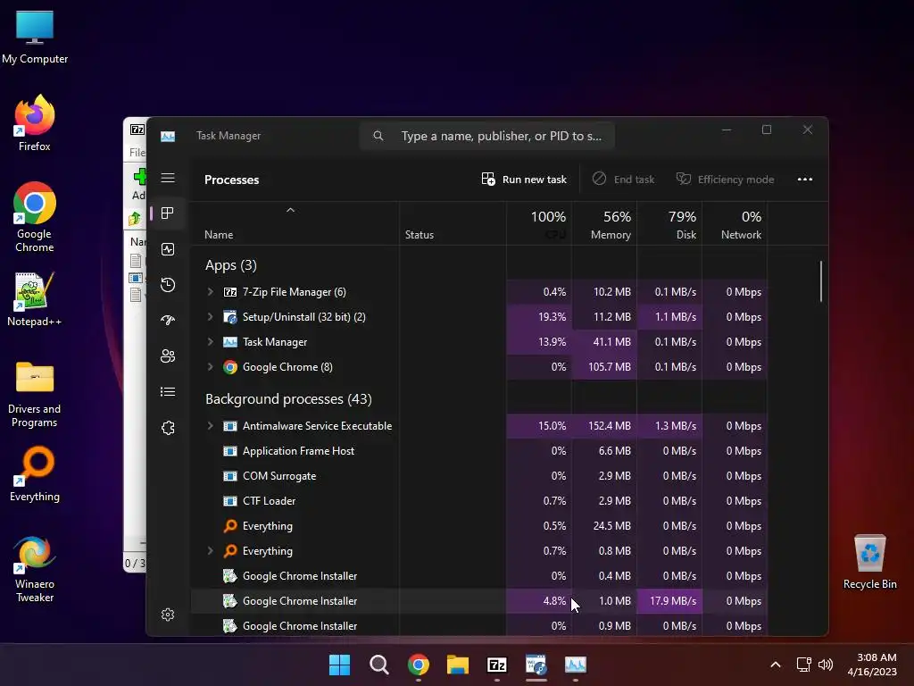Screen dimensions: 914x686
Task: Click the Antimalware Service Executable icon
Action: 230,426
